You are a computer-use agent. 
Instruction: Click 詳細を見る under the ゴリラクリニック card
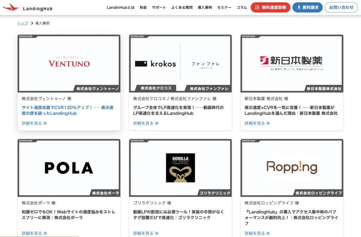146,233
